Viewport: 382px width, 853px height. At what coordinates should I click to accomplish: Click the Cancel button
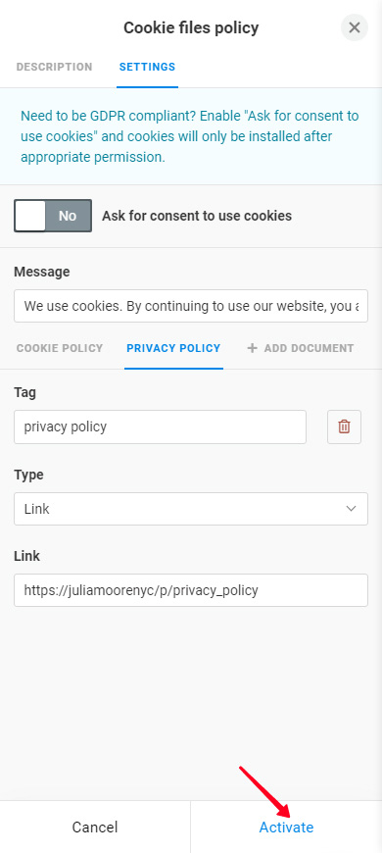(x=95, y=827)
